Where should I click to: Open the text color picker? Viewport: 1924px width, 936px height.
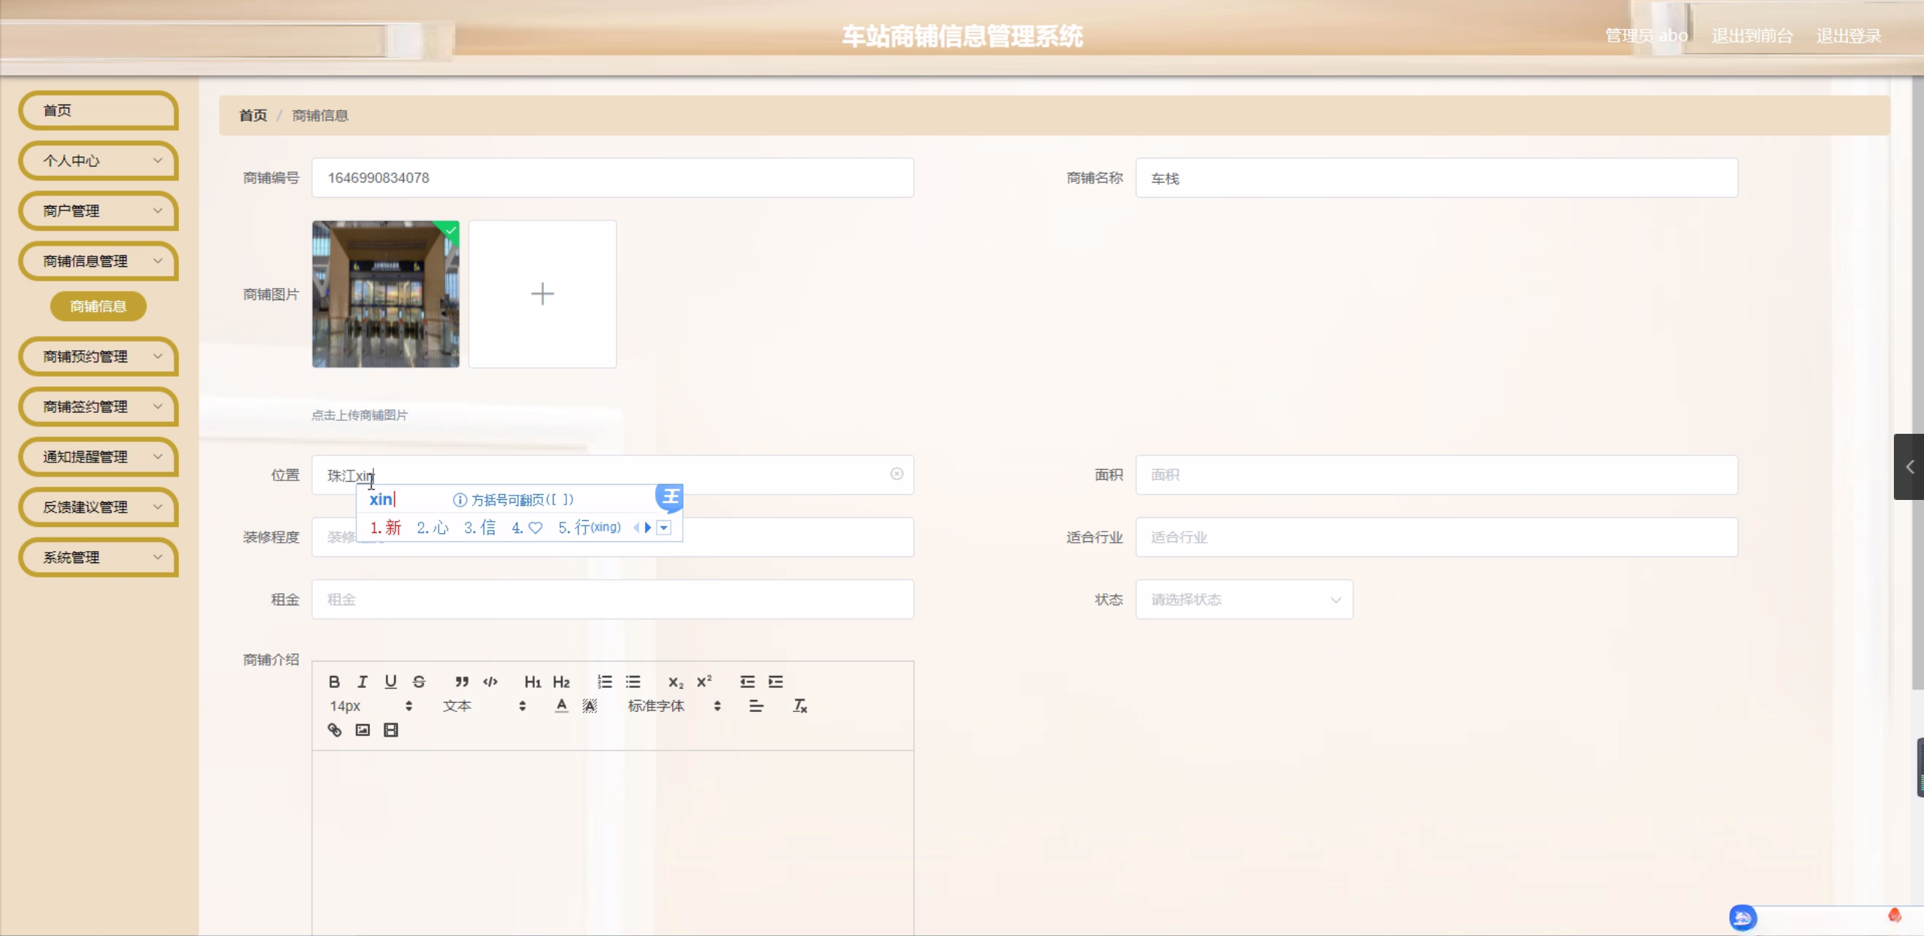pos(561,706)
